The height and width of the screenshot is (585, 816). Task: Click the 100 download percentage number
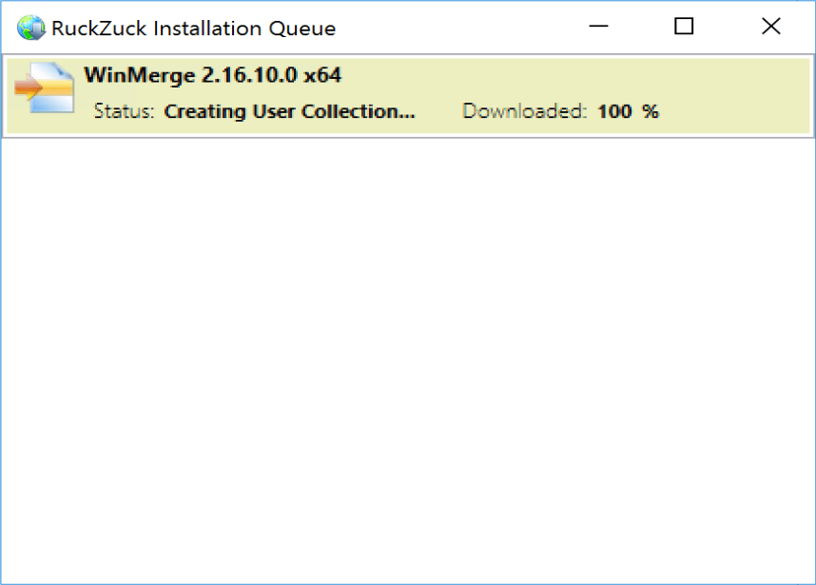(614, 111)
